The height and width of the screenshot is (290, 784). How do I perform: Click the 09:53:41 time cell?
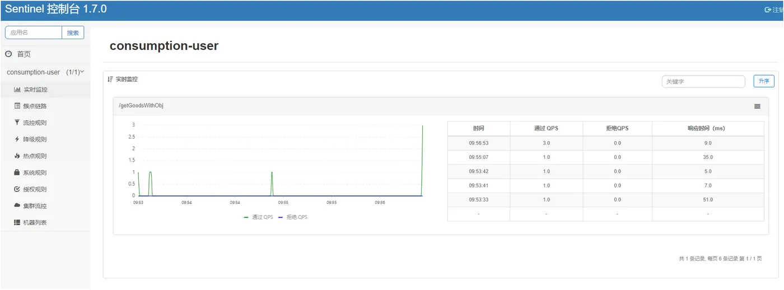479,185
